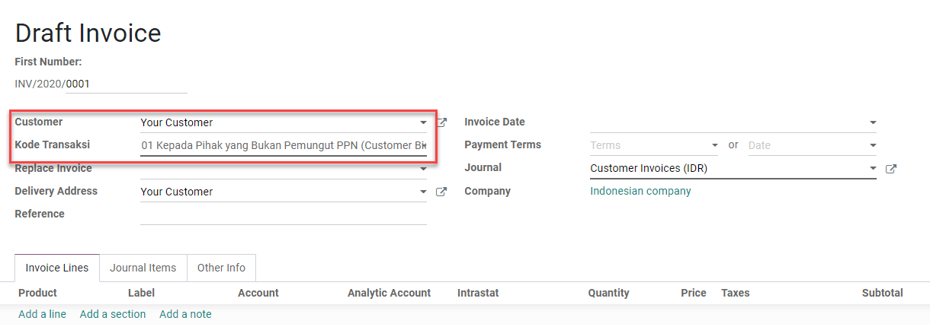Open the due Date dropdown after 'or'
The height and width of the screenshot is (327, 930).
872,145
